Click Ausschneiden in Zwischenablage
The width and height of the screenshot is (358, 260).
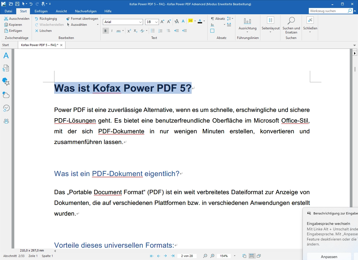(17, 19)
